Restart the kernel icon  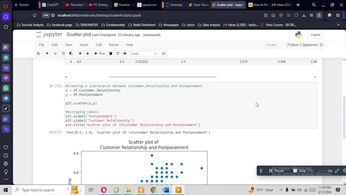click(118, 53)
